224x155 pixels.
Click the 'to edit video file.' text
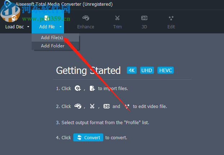point(150,106)
